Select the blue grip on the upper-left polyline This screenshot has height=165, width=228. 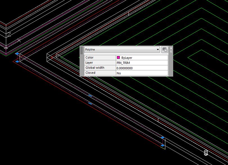pos(17,53)
